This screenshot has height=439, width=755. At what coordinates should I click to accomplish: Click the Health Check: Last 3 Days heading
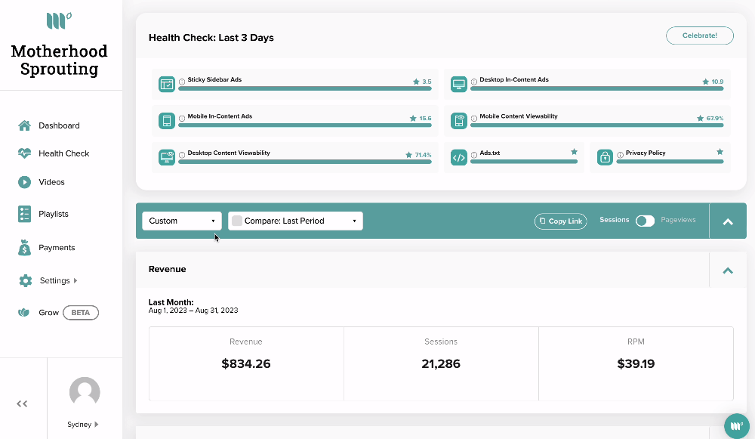click(x=211, y=38)
